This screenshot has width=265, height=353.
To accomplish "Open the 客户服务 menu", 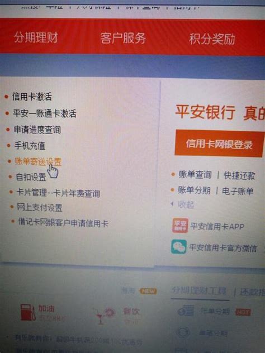I will coord(123,38).
